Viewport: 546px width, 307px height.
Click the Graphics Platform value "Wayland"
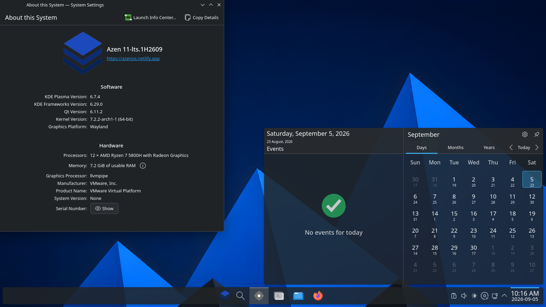[99, 127]
